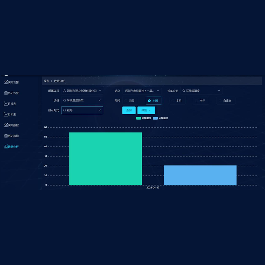The image size is (265, 265).
Task: Select the 自定义 custom time option
Action: point(227,101)
